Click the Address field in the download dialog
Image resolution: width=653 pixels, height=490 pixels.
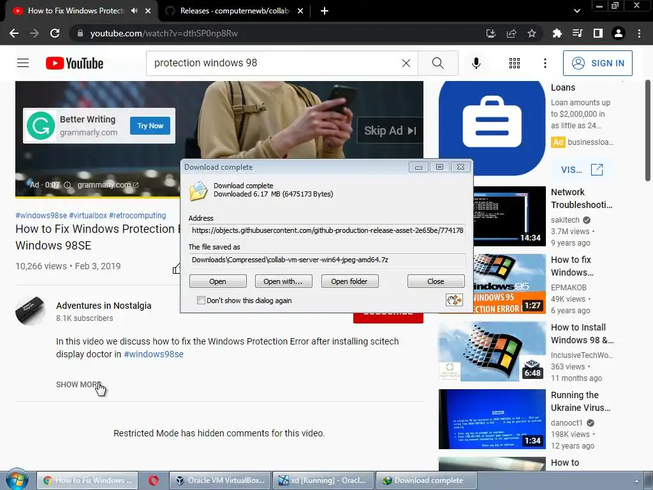tap(327, 230)
